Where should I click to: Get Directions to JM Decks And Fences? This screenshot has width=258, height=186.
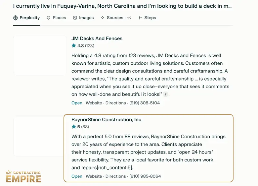(115, 103)
